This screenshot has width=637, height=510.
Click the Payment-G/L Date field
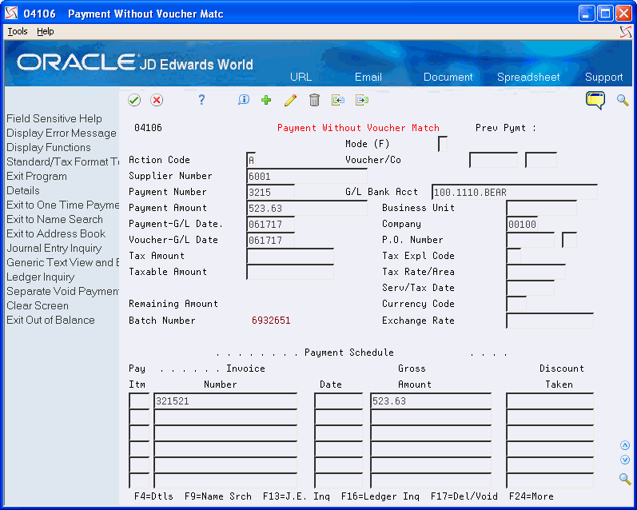(271, 224)
